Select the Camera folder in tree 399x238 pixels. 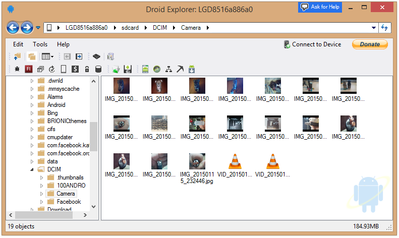(x=66, y=194)
